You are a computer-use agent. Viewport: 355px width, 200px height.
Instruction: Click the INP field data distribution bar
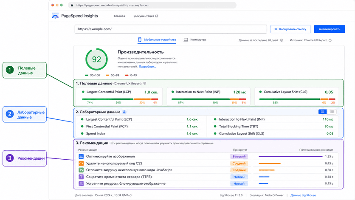(x=208, y=99)
